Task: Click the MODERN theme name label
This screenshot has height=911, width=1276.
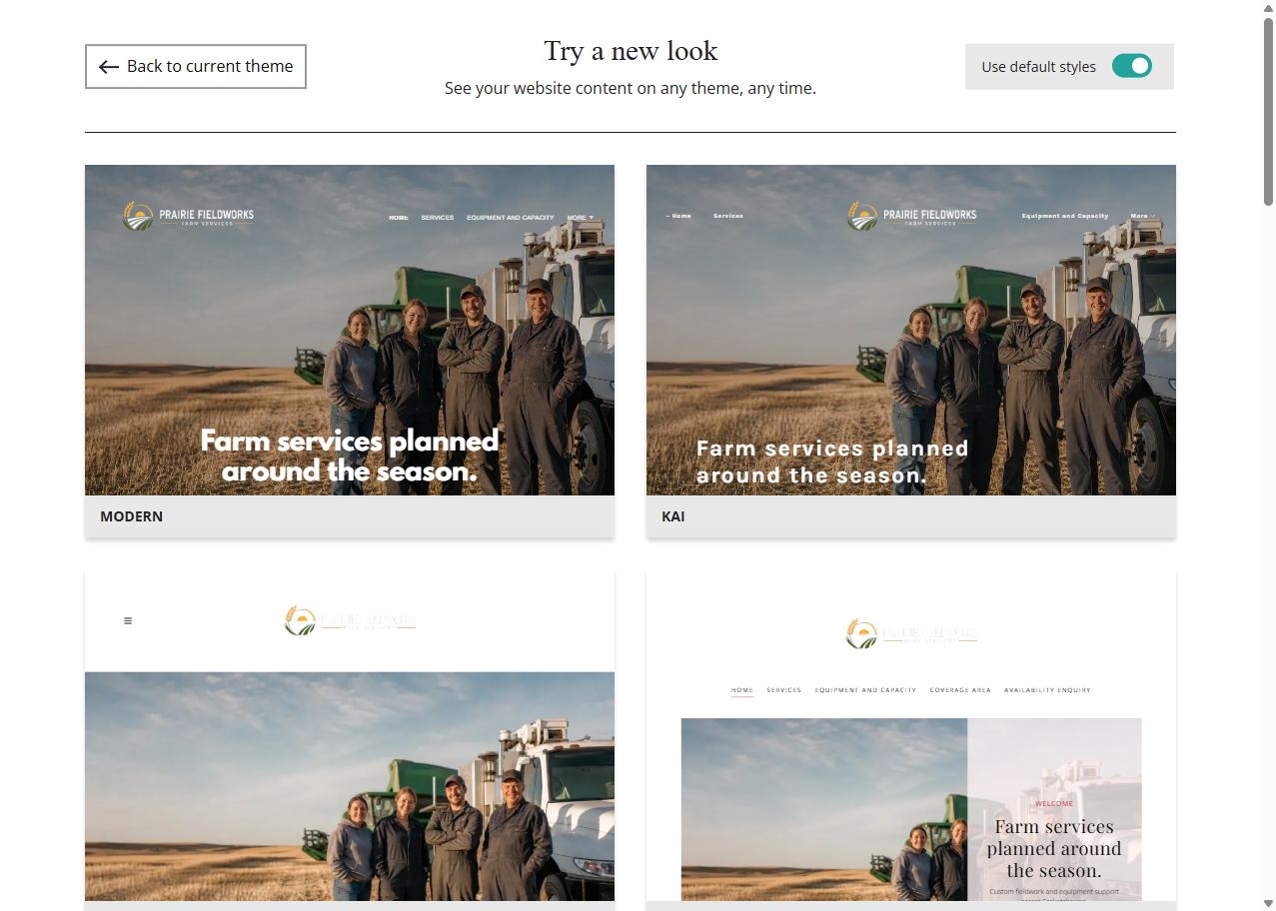Action: pos(131,516)
